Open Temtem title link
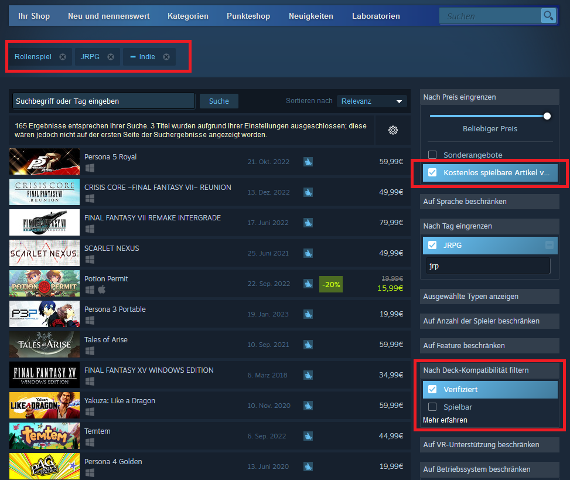This screenshot has height=480, width=570. [97, 431]
